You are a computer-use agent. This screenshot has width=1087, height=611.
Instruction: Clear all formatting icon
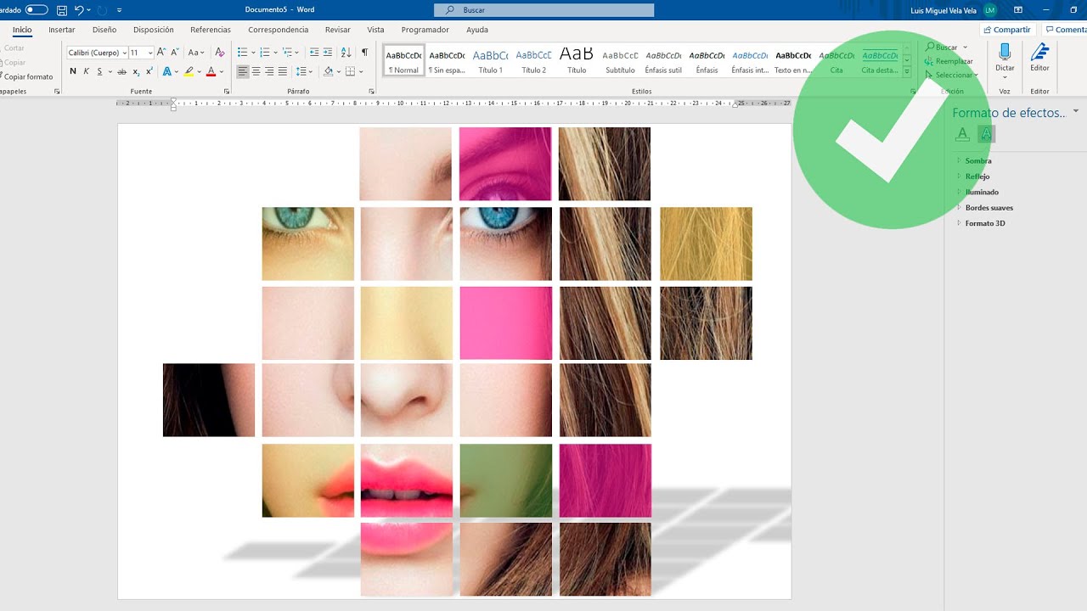tap(220, 53)
